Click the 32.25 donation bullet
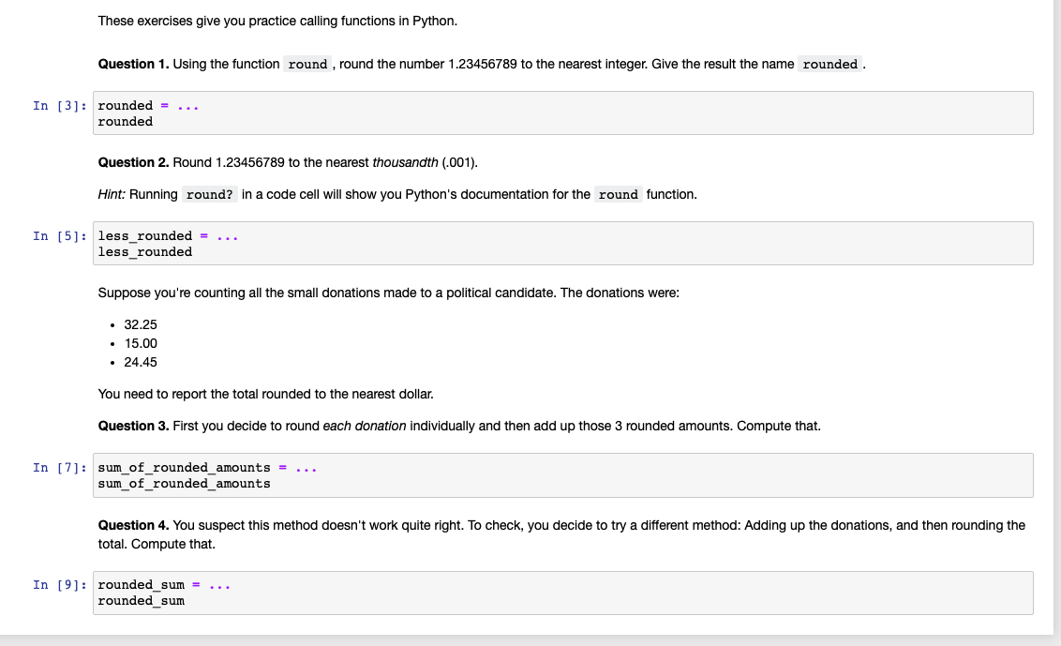This screenshot has height=646, width=1061. coord(141,324)
